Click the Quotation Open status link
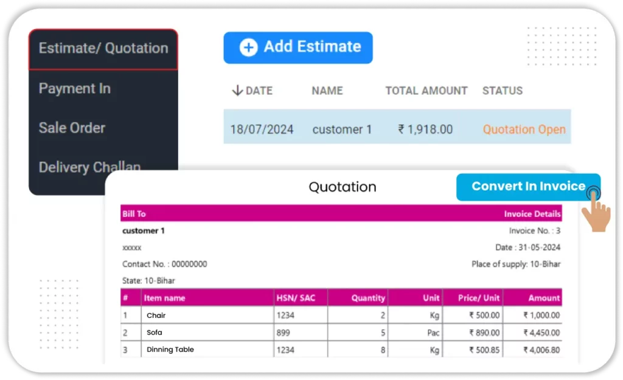 click(524, 130)
